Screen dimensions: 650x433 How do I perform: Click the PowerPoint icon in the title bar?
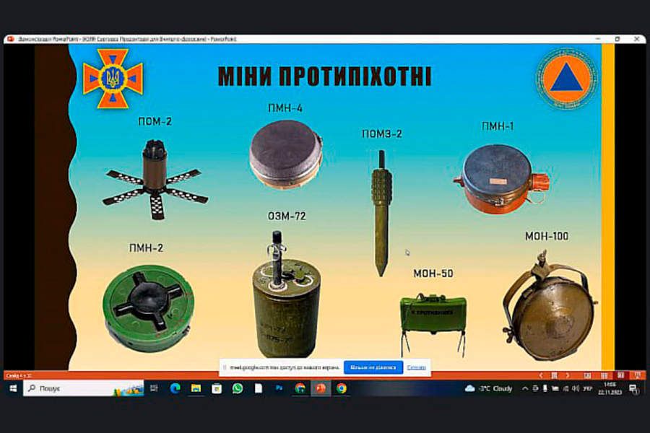tap(11, 39)
